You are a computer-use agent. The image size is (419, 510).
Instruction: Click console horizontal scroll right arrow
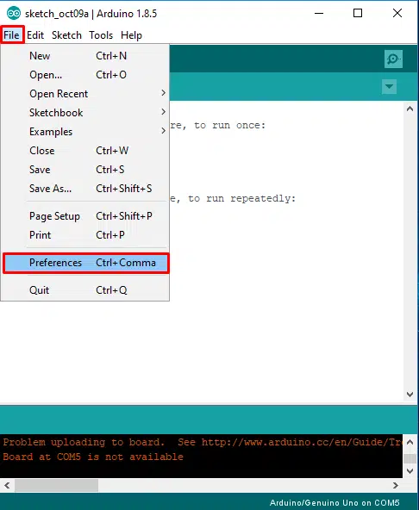point(396,486)
